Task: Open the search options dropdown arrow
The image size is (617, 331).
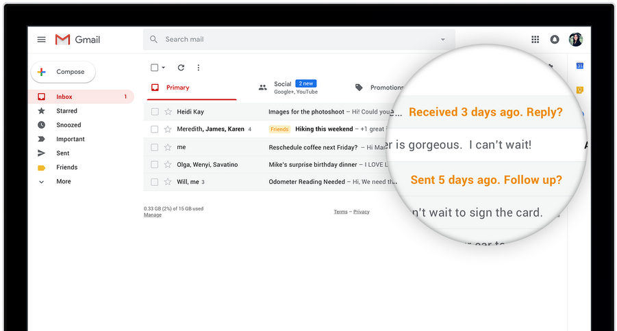Action: [x=443, y=39]
